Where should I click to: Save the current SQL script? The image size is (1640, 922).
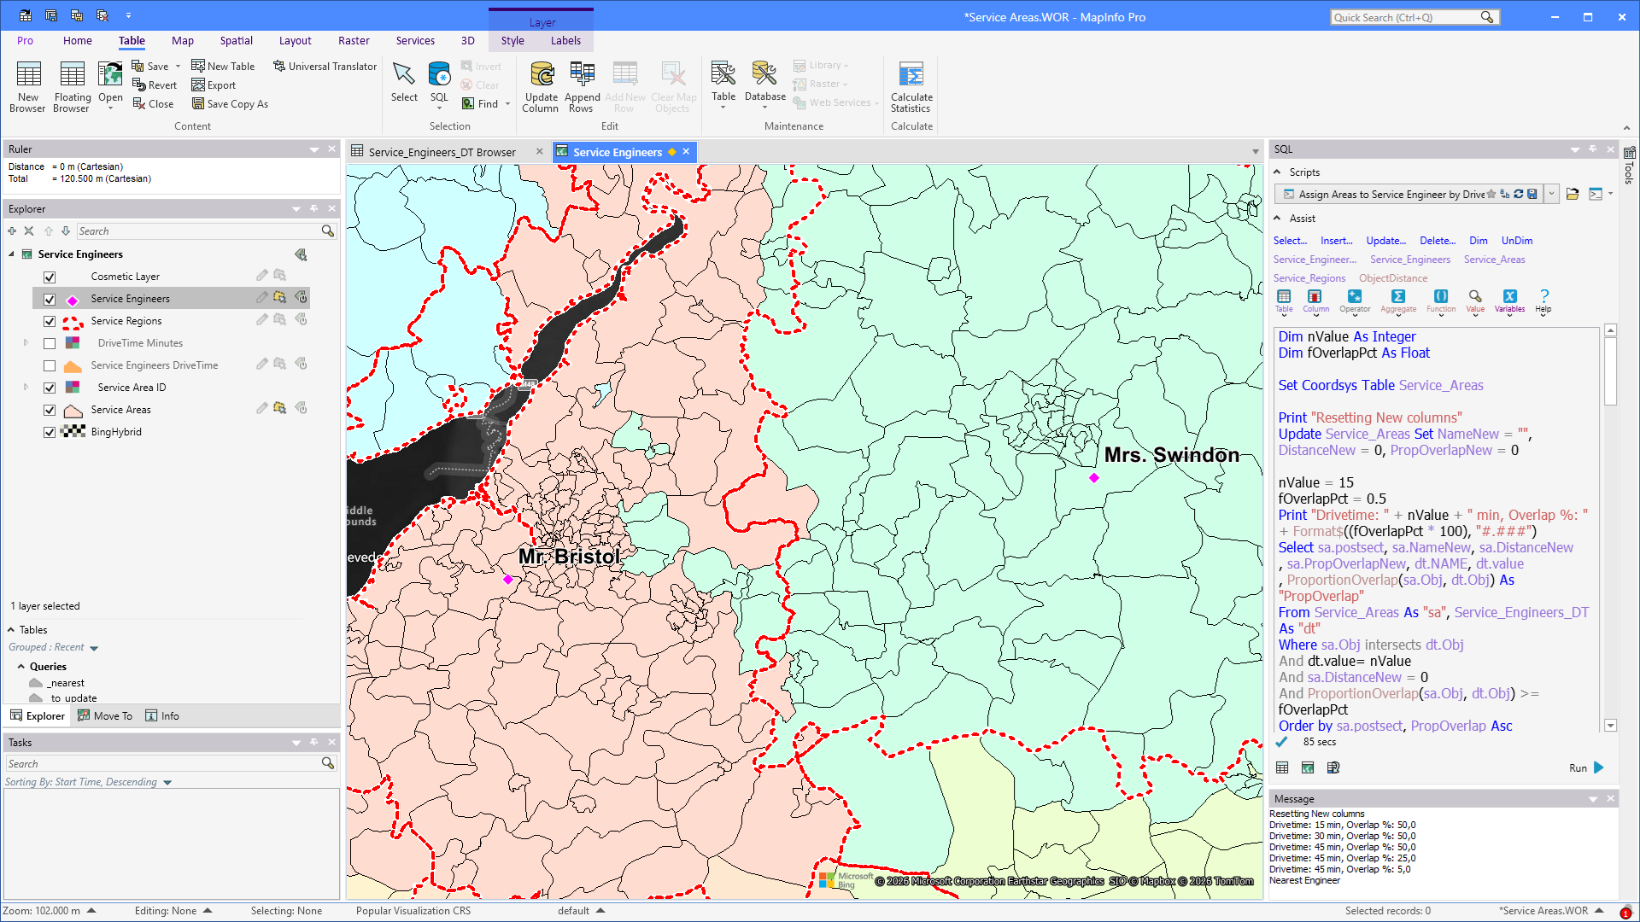tap(1532, 195)
